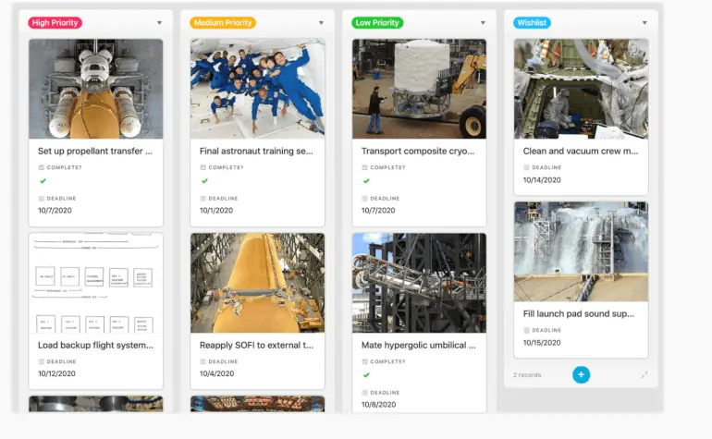Select deadline 10/15/2020 on Fill launch pad card
This screenshot has height=439, width=712.
pos(542,343)
